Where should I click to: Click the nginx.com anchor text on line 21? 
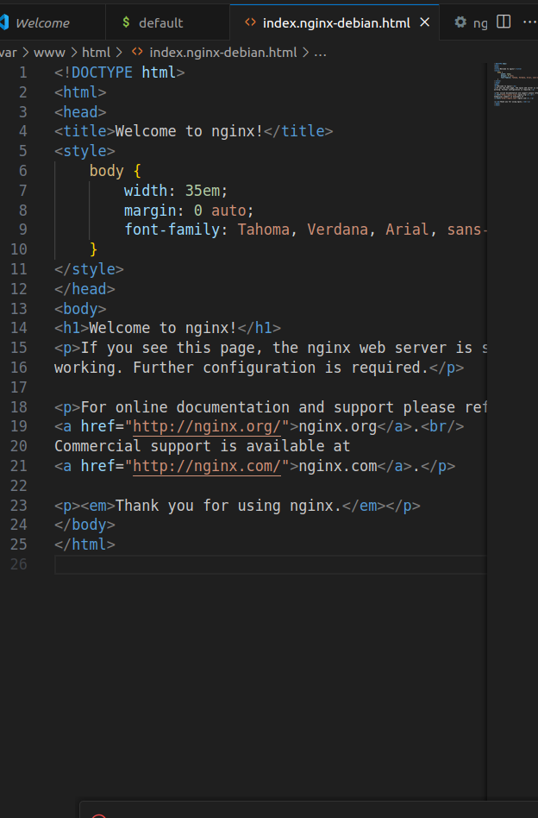coord(337,467)
